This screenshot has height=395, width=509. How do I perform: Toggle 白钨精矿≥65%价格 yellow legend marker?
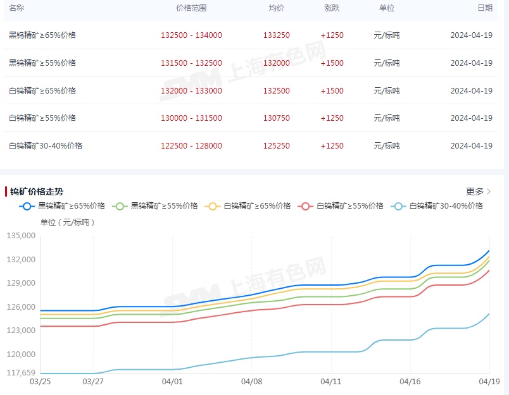[x=213, y=206]
